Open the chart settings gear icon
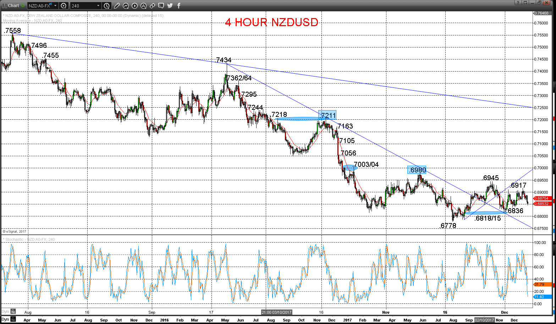The image size is (556, 324). (64, 6)
